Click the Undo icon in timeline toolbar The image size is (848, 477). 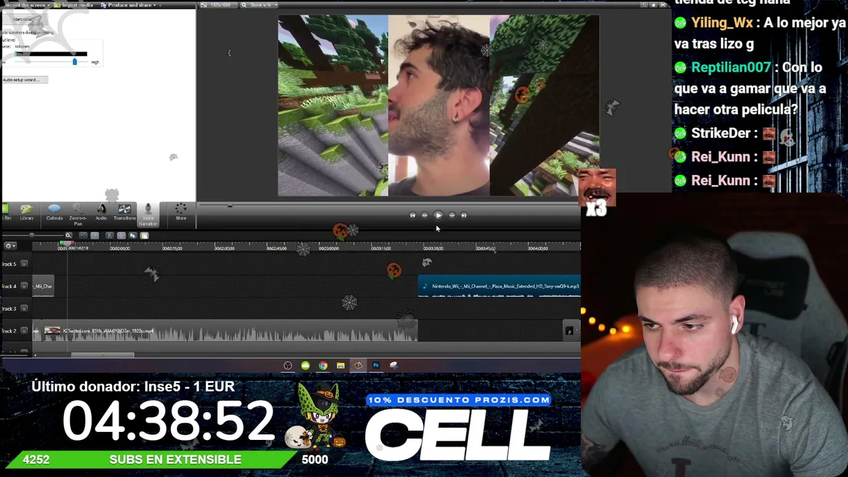click(83, 235)
